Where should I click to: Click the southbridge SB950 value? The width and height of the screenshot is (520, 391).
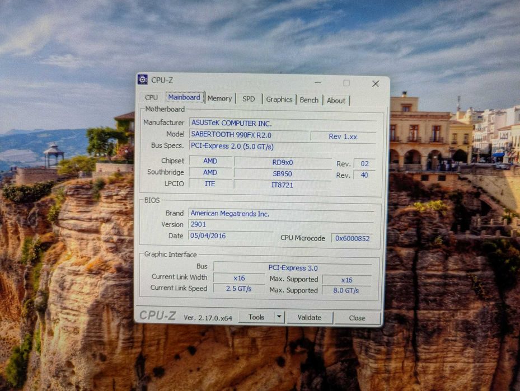(x=283, y=174)
